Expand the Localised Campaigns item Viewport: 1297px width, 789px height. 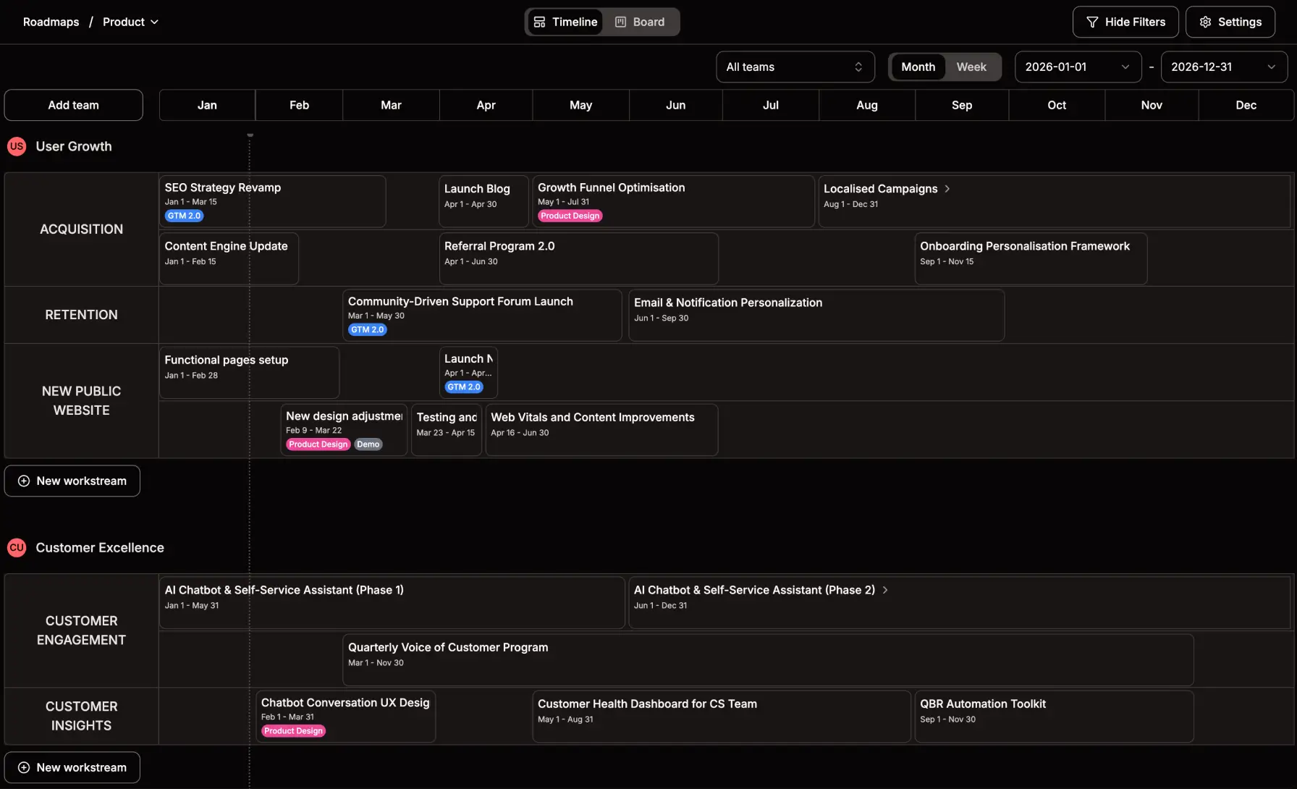(946, 188)
